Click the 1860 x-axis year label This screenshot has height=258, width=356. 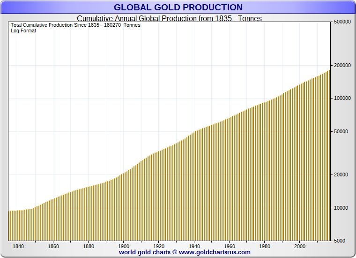click(53, 246)
